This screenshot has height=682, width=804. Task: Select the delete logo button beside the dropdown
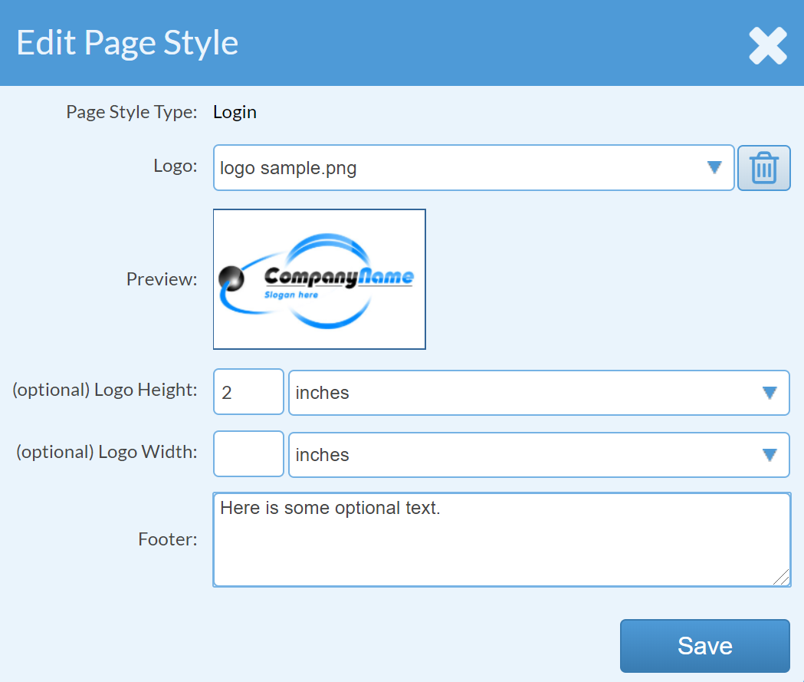[763, 167]
